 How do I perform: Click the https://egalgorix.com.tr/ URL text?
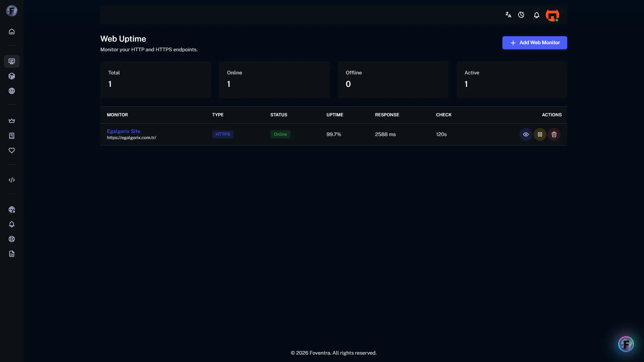[x=131, y=138]
